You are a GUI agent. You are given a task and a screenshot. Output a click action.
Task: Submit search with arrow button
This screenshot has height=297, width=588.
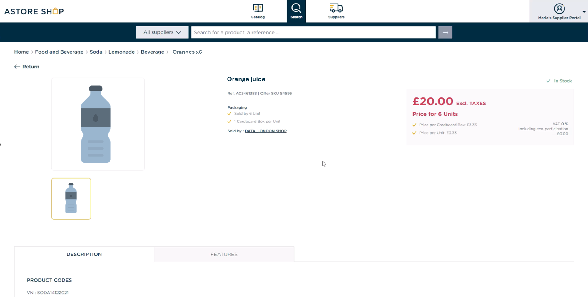(x=445, y=32)
